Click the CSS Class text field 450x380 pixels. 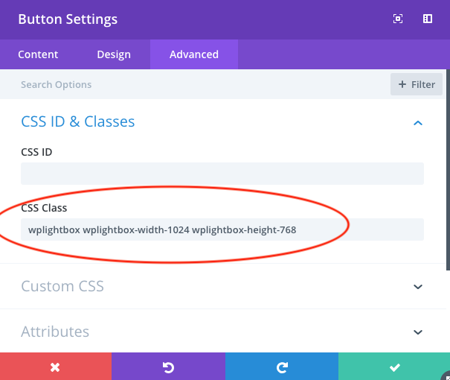(x=222, y=229)
